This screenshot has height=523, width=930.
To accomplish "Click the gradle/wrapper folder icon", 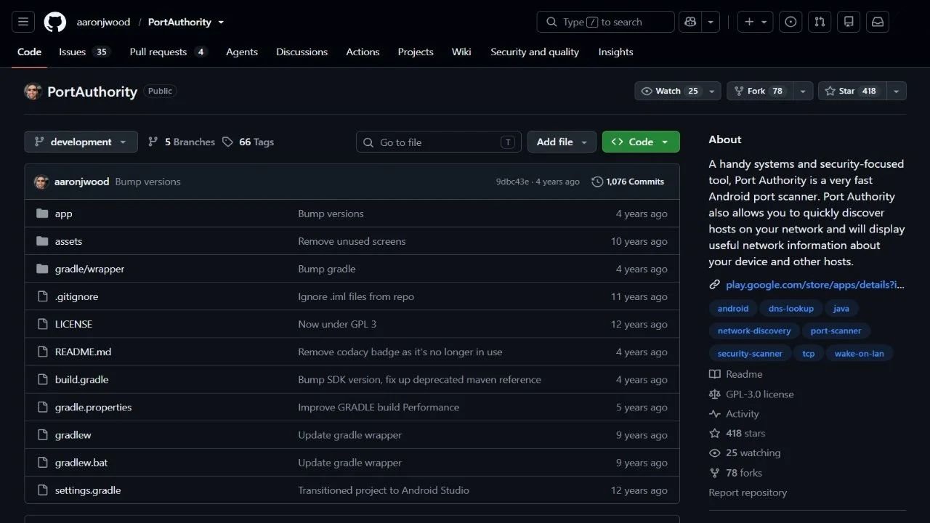I will pos(42,269).
